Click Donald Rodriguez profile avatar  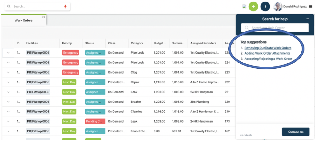coord(278,6)
